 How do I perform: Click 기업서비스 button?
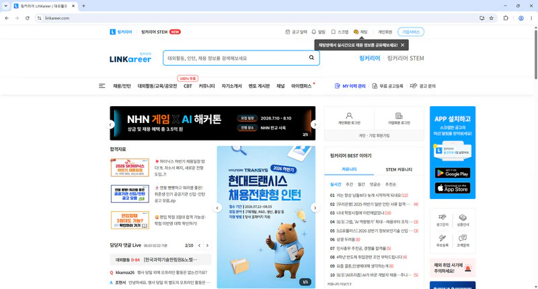click(411, 32)
